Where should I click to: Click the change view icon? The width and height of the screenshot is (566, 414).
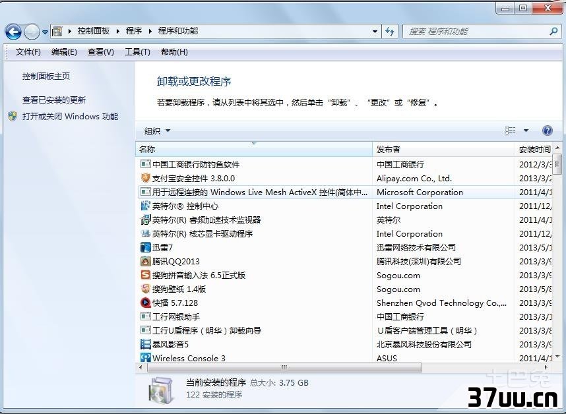click(x=510, y=130)
